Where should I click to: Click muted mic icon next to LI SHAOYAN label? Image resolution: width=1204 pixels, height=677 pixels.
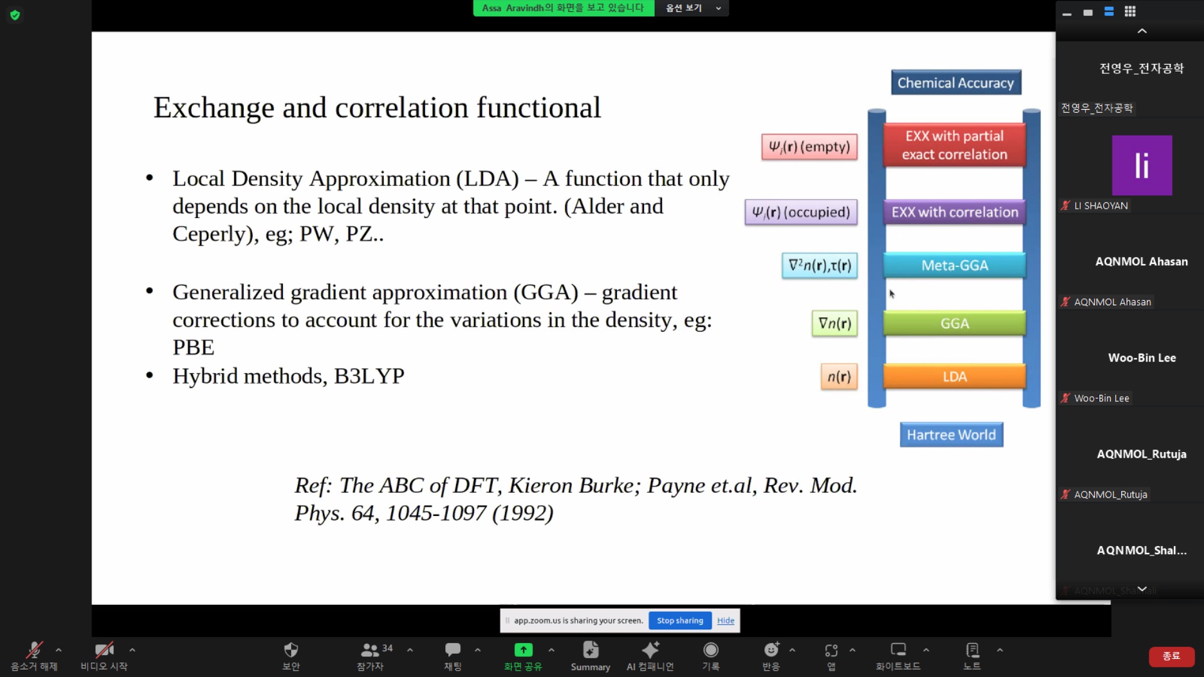coord(1065,206)
